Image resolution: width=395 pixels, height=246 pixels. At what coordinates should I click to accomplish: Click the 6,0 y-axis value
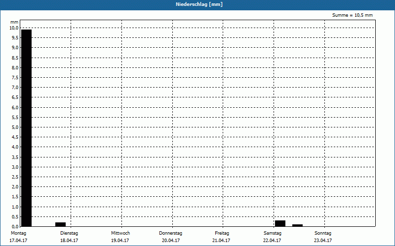pos(15,107)
